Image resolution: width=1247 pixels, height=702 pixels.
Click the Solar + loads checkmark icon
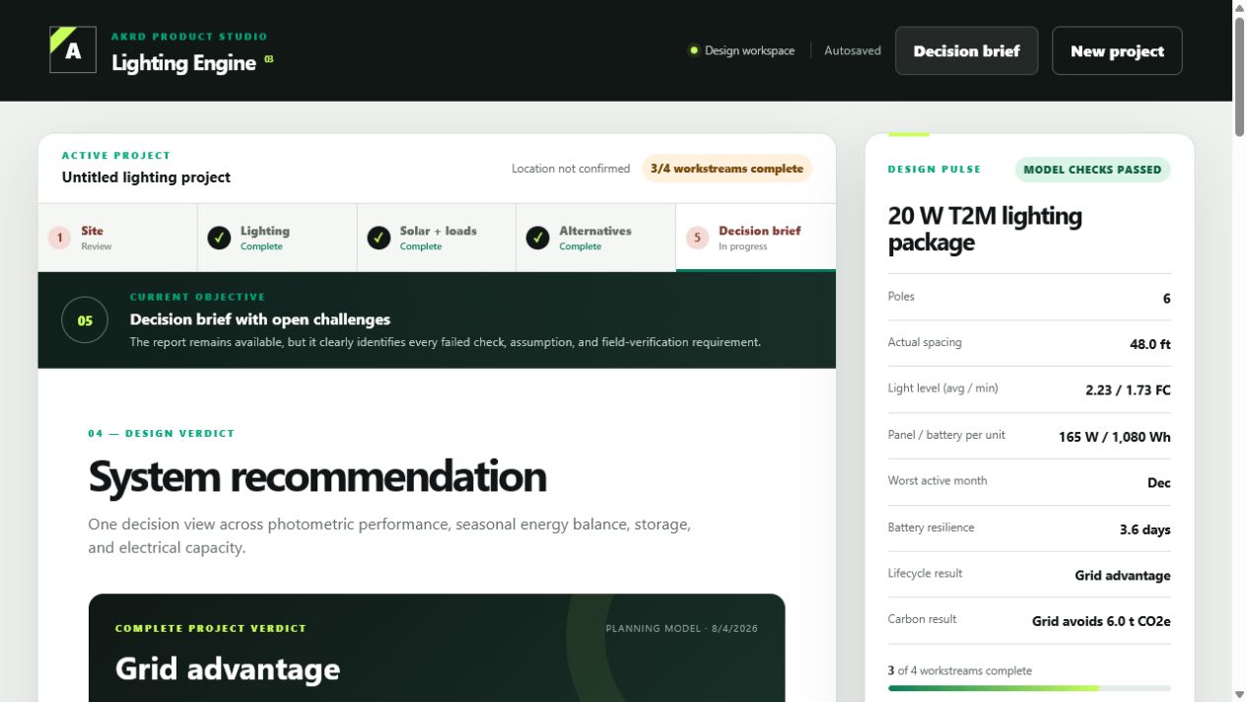click(x=379, y=238)
